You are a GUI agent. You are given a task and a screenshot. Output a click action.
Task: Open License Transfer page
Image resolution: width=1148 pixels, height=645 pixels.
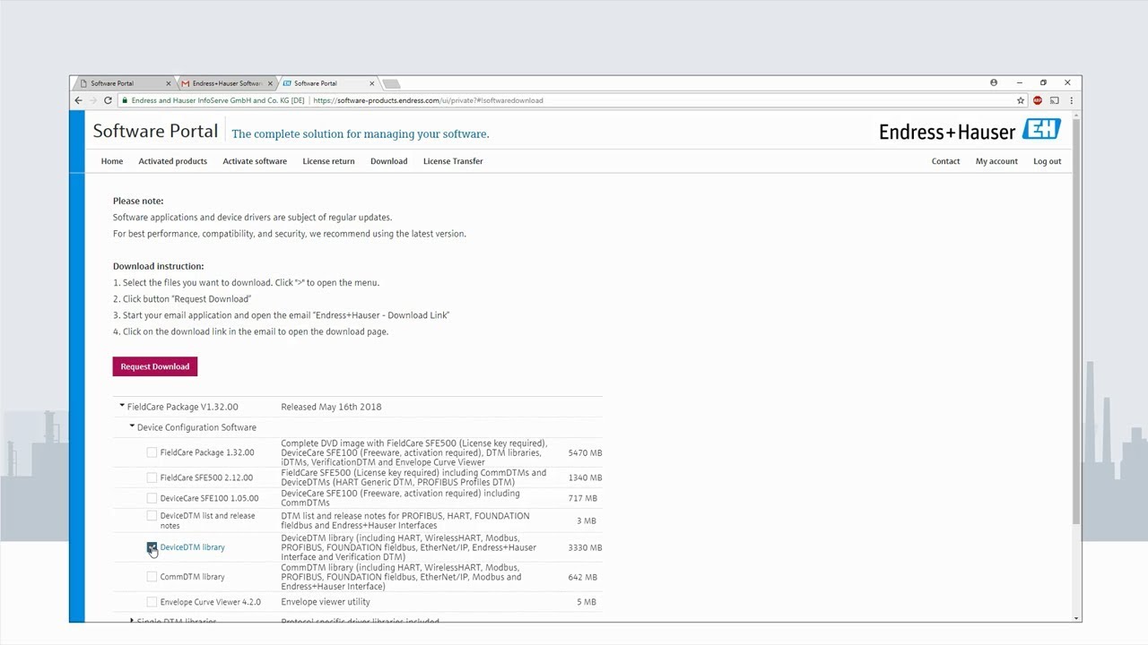click(x=453, y=161)
